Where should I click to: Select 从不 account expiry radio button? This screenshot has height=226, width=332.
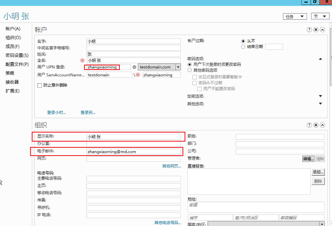tap(243, 41)
